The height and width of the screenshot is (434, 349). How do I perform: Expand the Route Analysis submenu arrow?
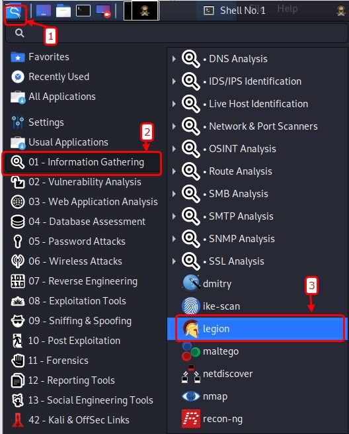click(174, 171)
